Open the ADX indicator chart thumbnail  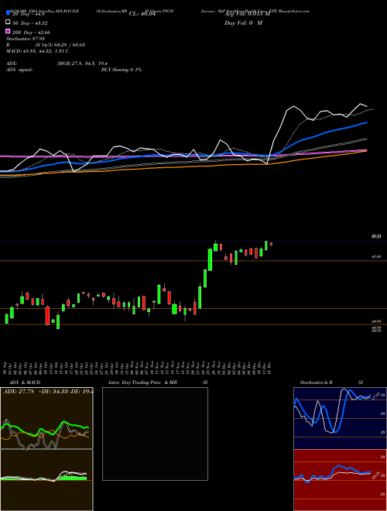click(46, 418)
